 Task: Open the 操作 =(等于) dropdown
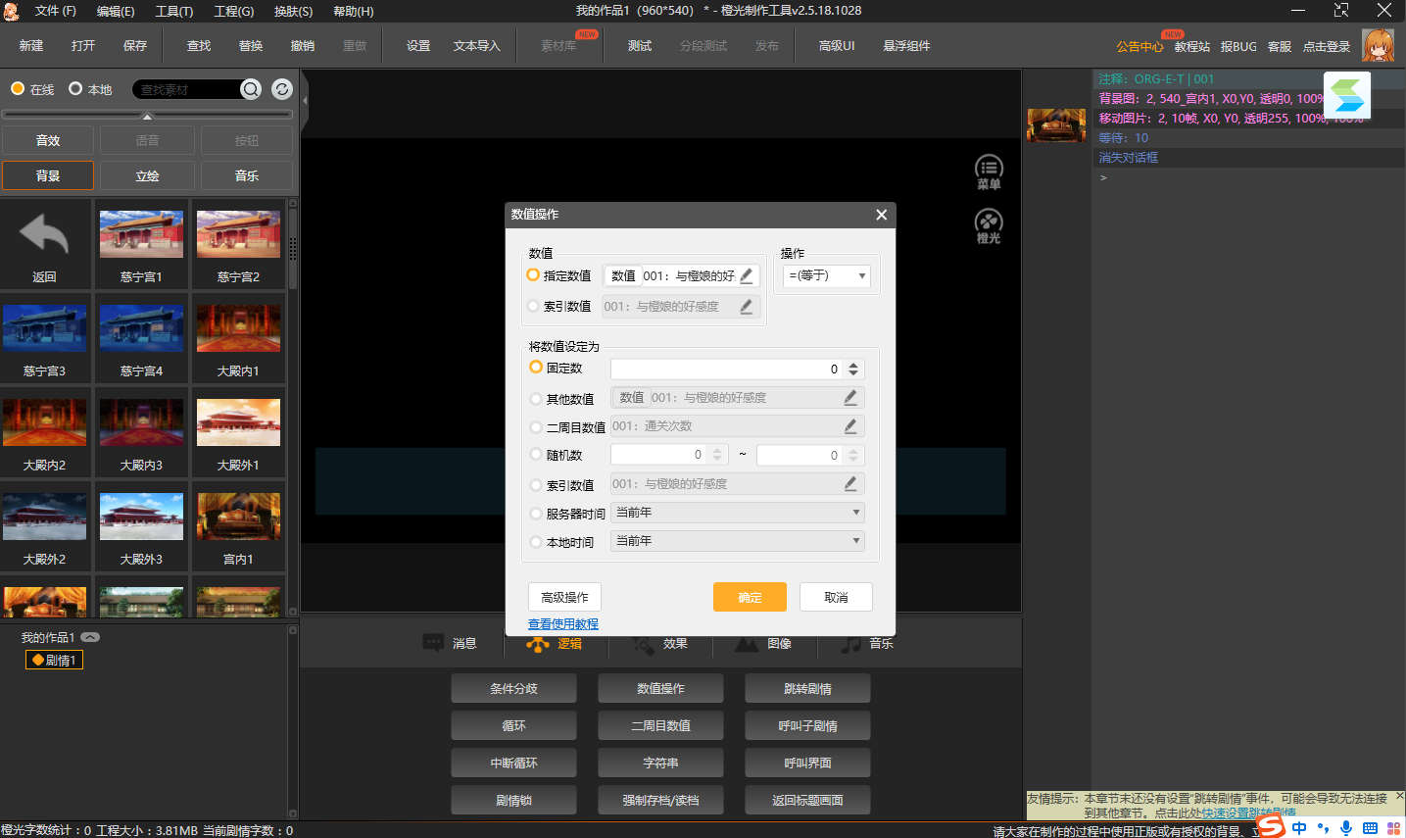826,276
